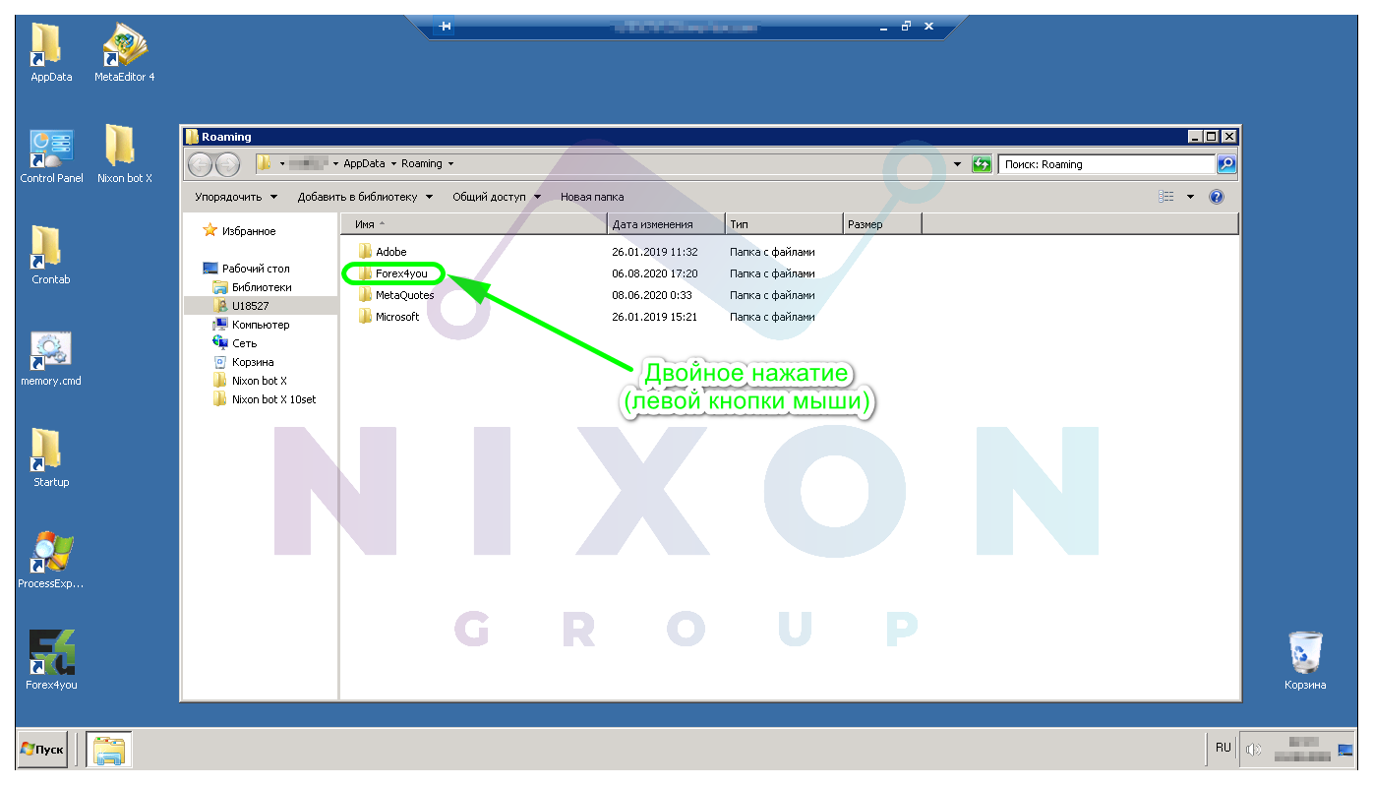Click the date 08.06.2020 0:33
Viewport: 1373px width, 785px height.
[x=652, y=295]
